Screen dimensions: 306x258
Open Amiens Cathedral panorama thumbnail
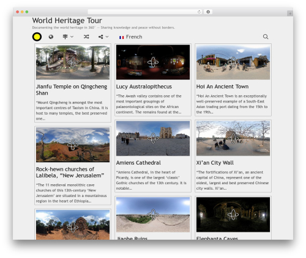click(x=153, y=138)
